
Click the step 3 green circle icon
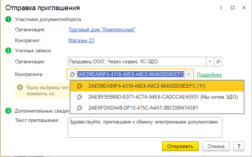[x=8, y=111]
